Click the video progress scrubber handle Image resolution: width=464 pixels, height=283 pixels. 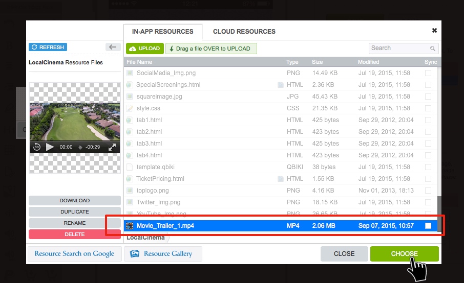80,147
